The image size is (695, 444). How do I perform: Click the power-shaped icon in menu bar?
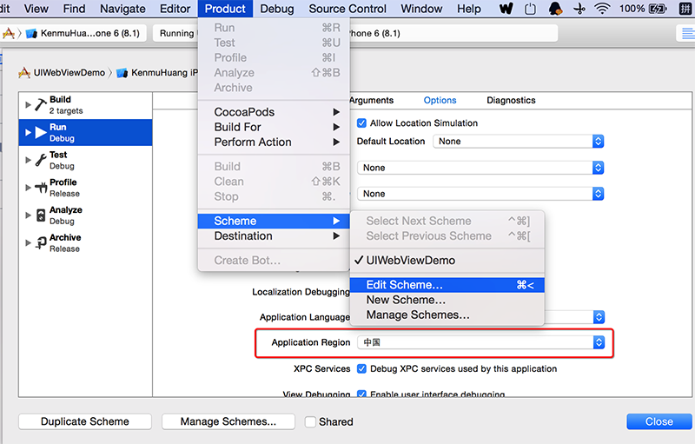pyautogui.click(x=530, y=9)
